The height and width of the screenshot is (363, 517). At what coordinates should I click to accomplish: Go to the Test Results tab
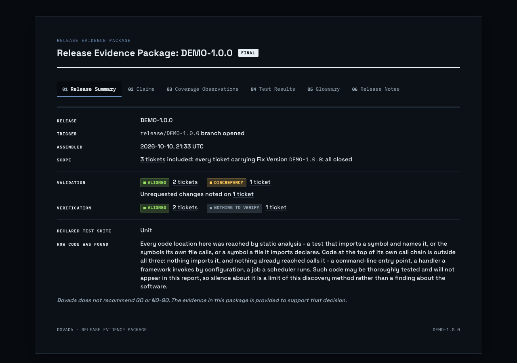tap(273, 89)
